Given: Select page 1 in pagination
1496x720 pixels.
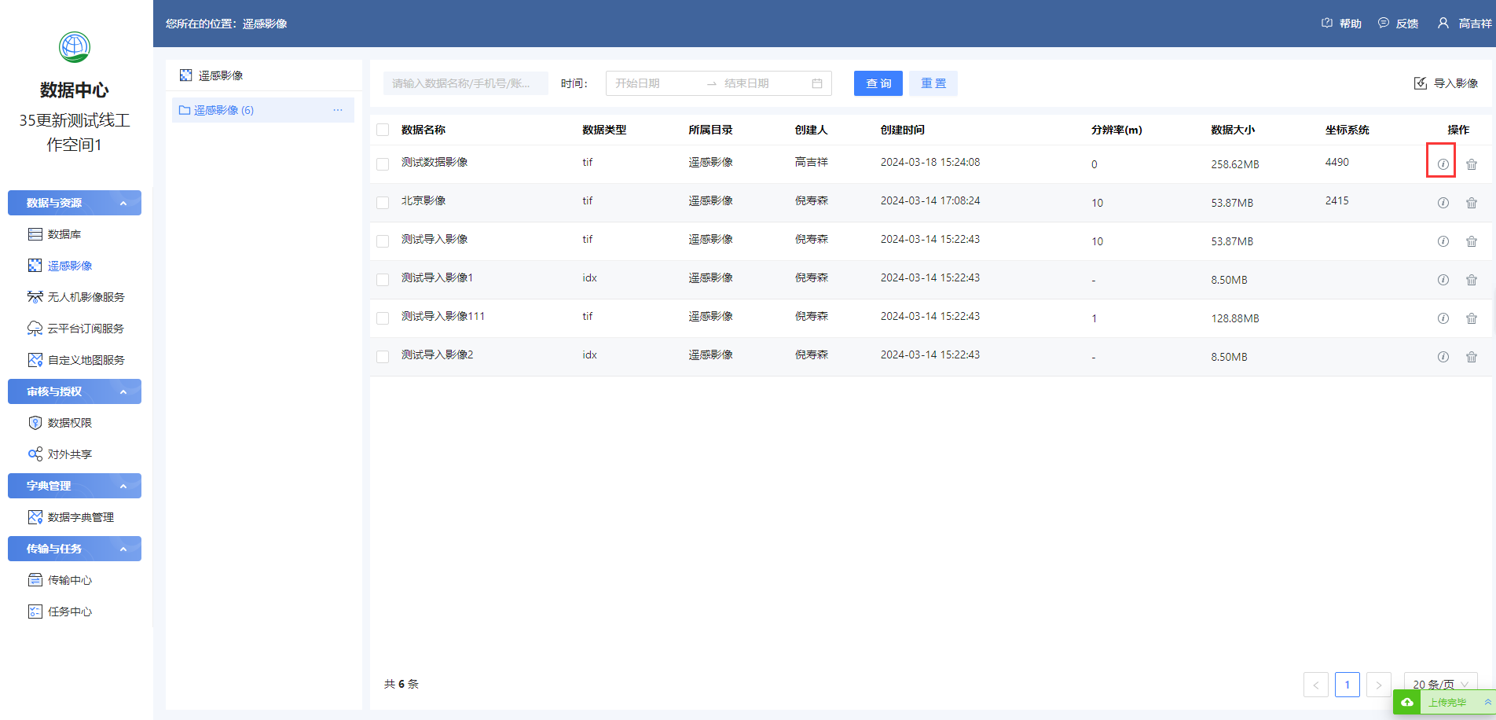Looking at the screenshot, I should click(1347, 685).
